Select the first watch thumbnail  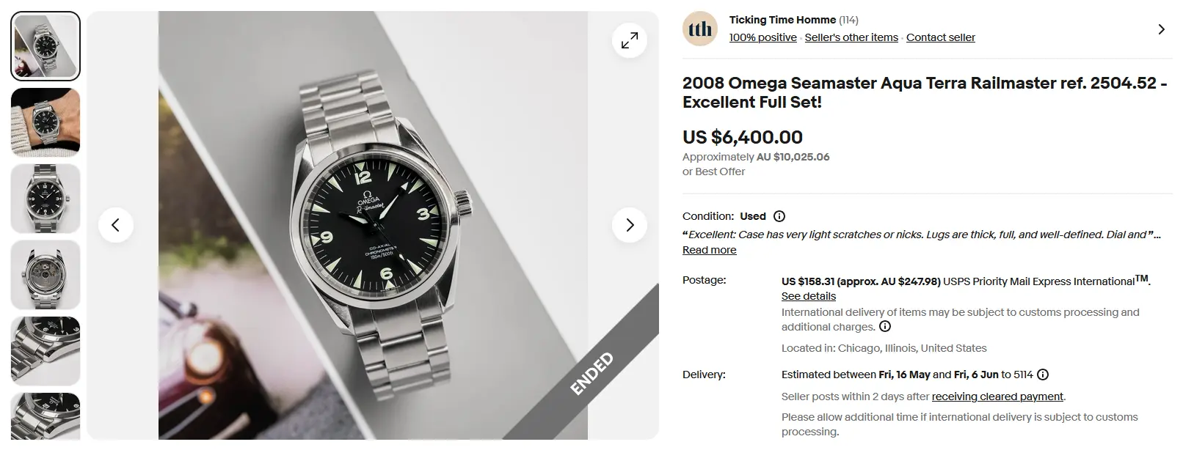(45, 46)
